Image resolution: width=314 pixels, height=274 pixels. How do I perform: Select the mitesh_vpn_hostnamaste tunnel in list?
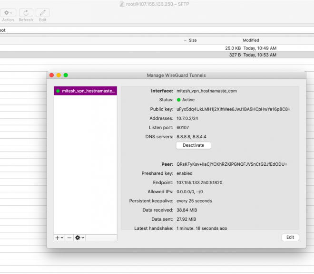[86, 91]
